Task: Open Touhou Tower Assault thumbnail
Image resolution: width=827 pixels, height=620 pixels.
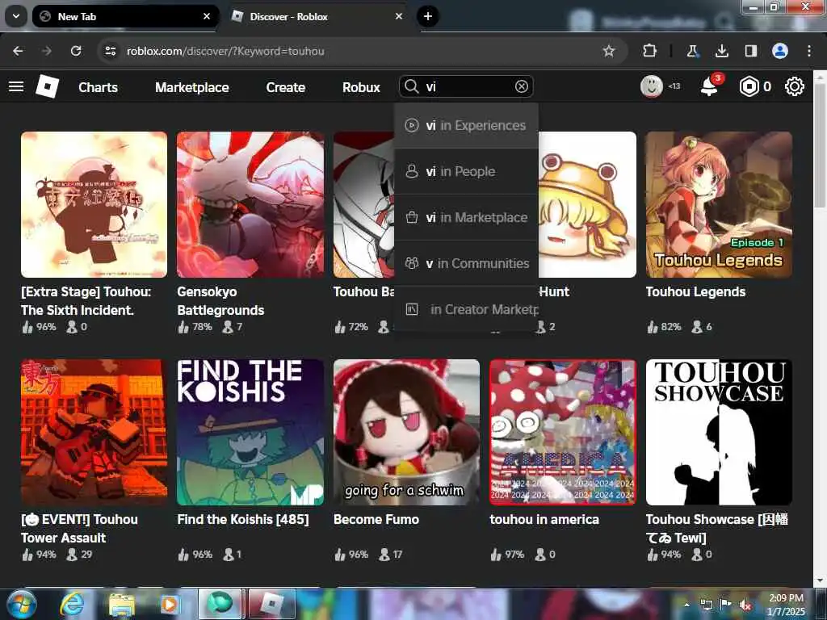Action: 94,433
